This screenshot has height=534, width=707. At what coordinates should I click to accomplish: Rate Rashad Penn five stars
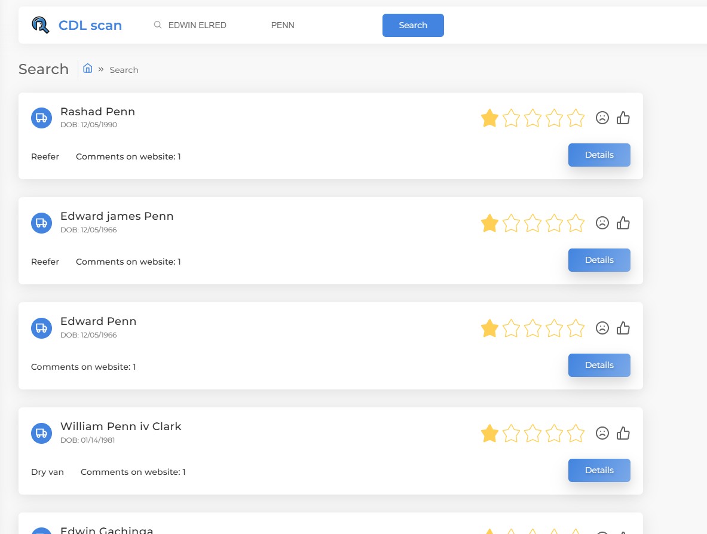point(576,118)
